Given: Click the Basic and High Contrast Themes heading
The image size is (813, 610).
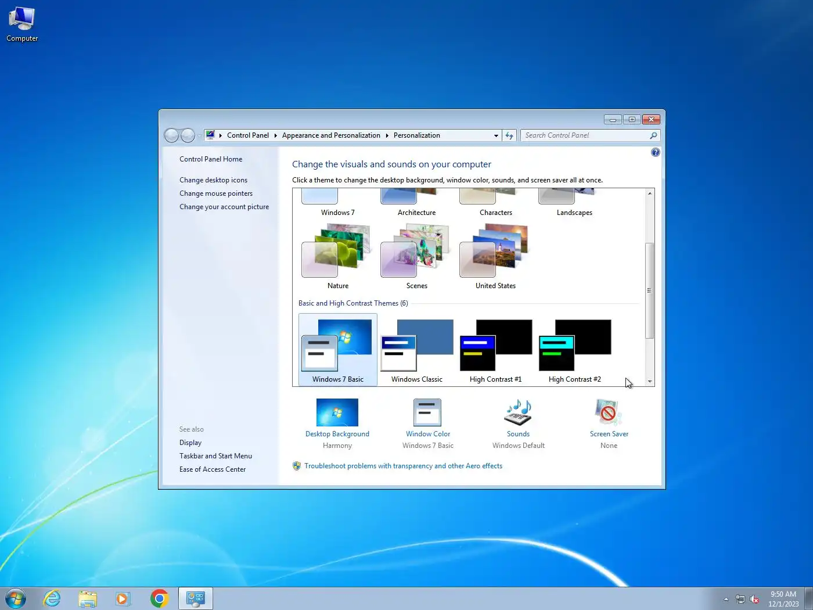Looking at the screenshot, I should [x=353, y=303].
